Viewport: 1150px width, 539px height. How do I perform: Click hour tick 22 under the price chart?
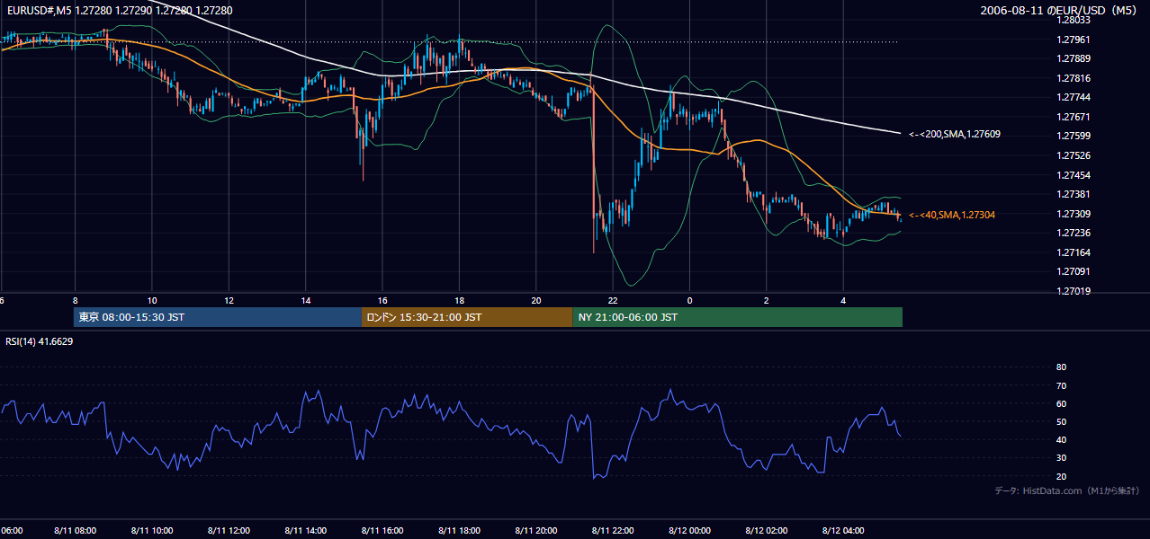(x=613, y=301)
